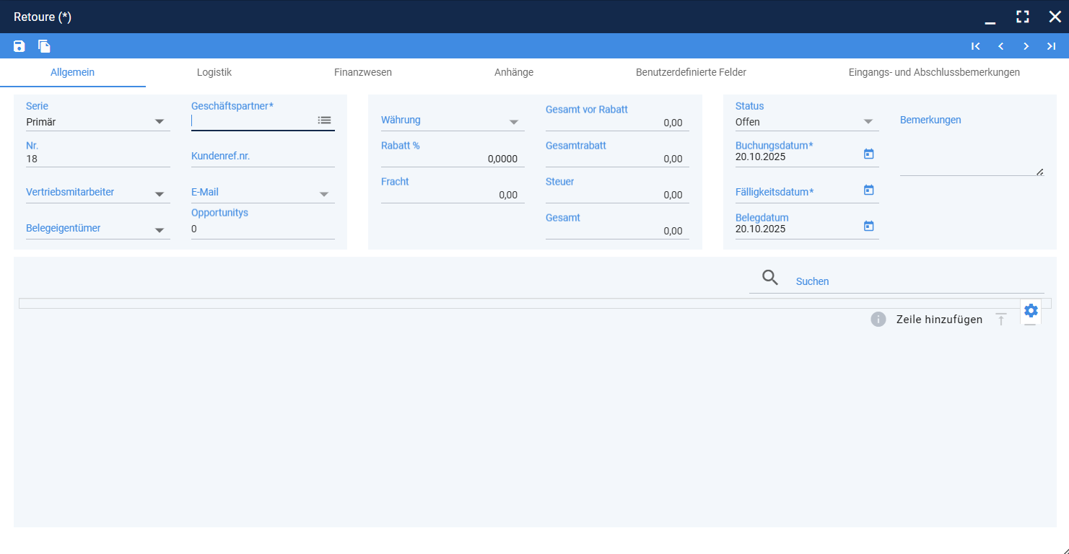Switch to the Logistik tab
The width and height of the screenshot is (1069, 554).
[214, 72]
